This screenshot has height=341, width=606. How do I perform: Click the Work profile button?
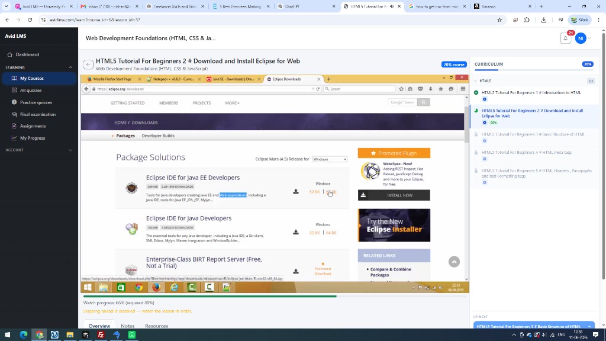click(x=580, y=20)
